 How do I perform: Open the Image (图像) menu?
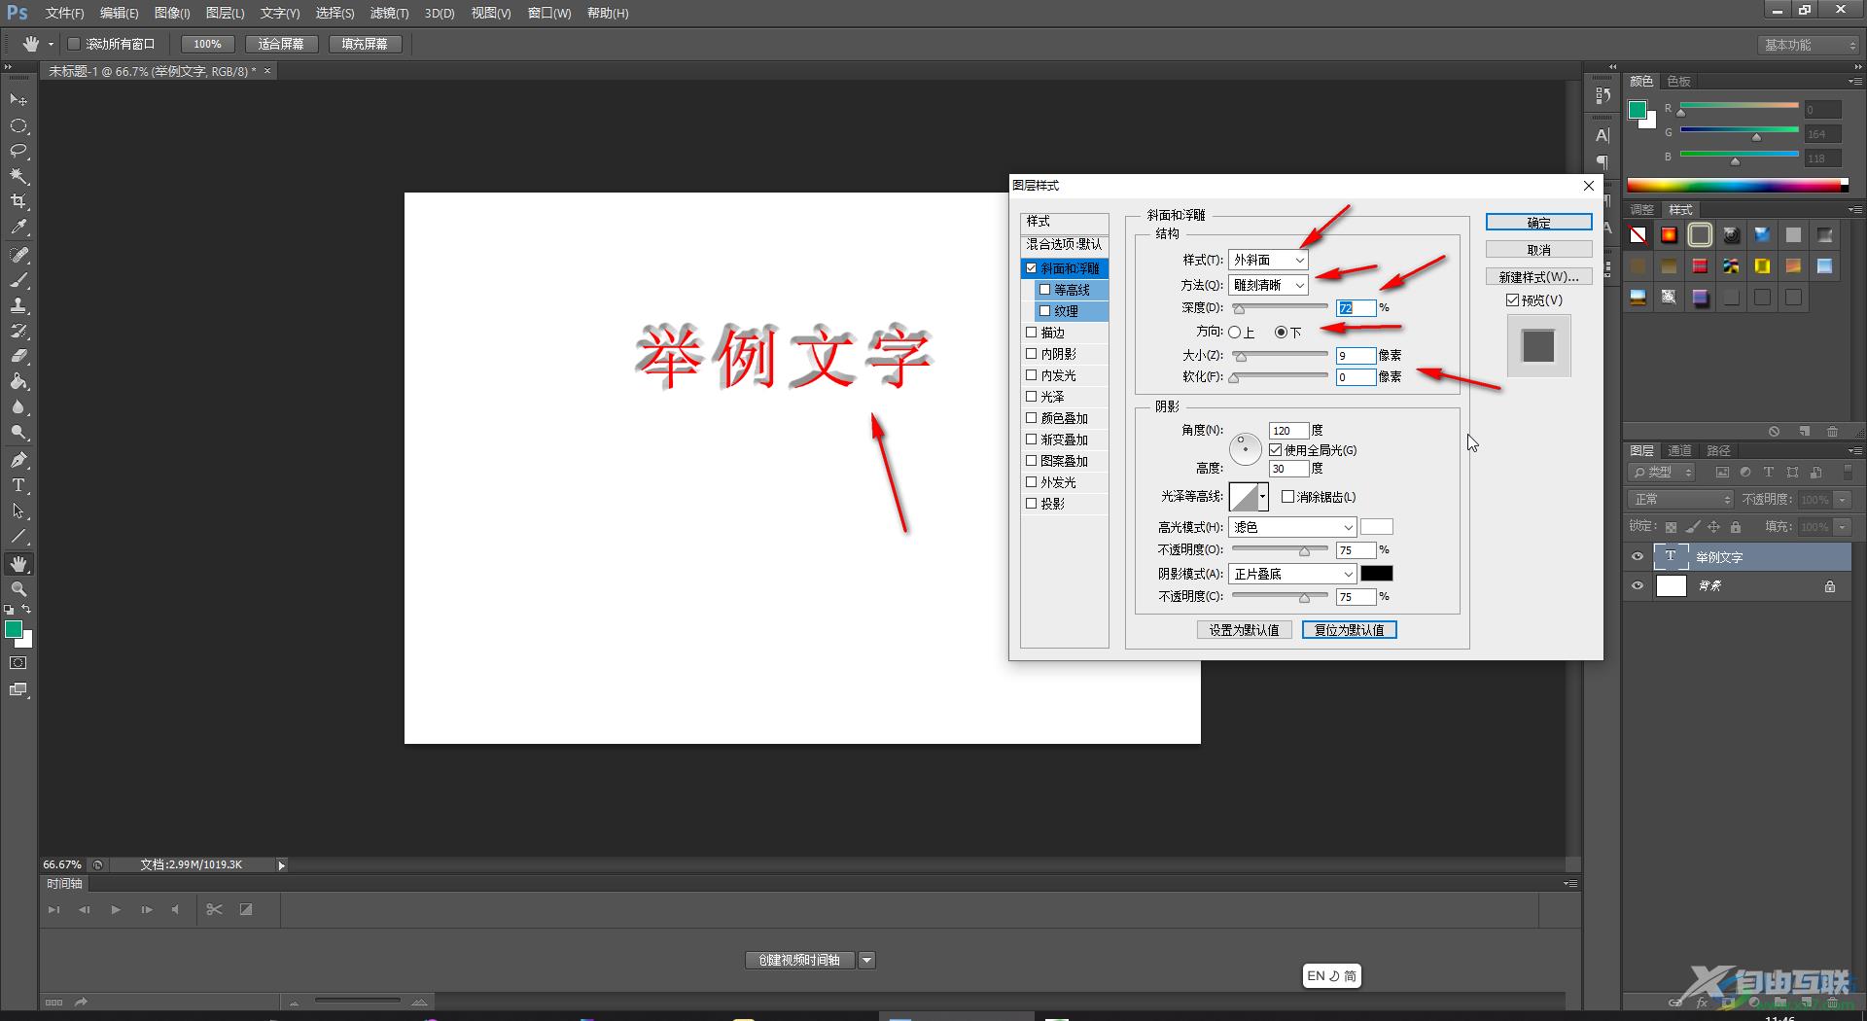point(172,13)
